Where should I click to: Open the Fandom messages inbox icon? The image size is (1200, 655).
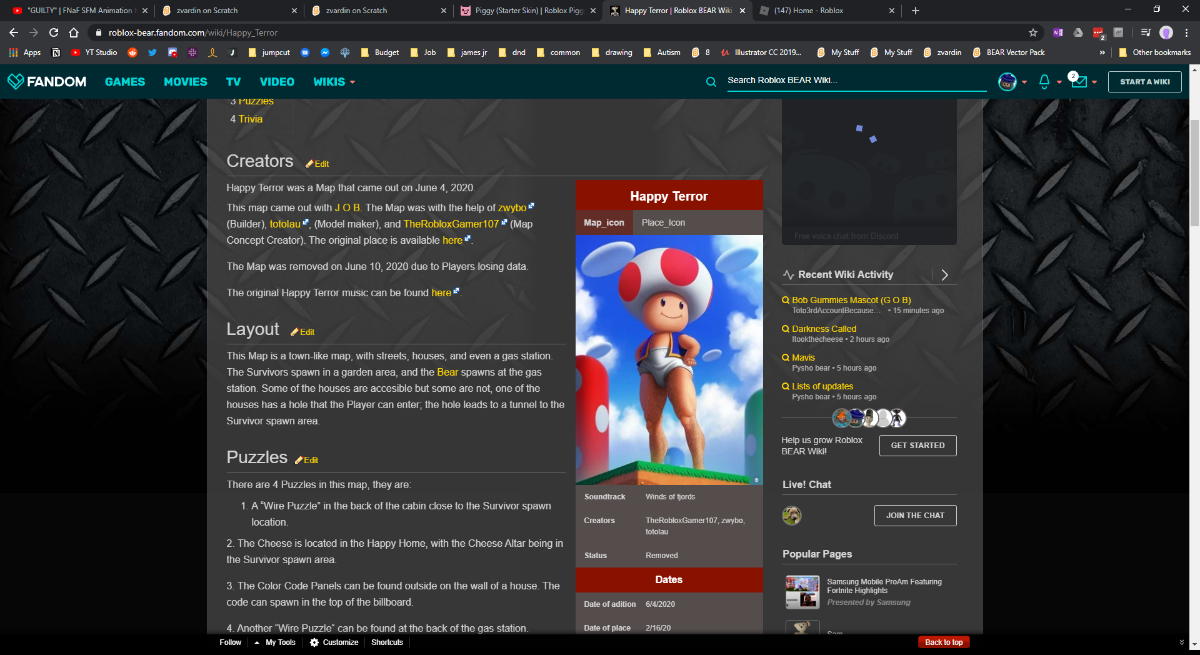click(1079, 81)
